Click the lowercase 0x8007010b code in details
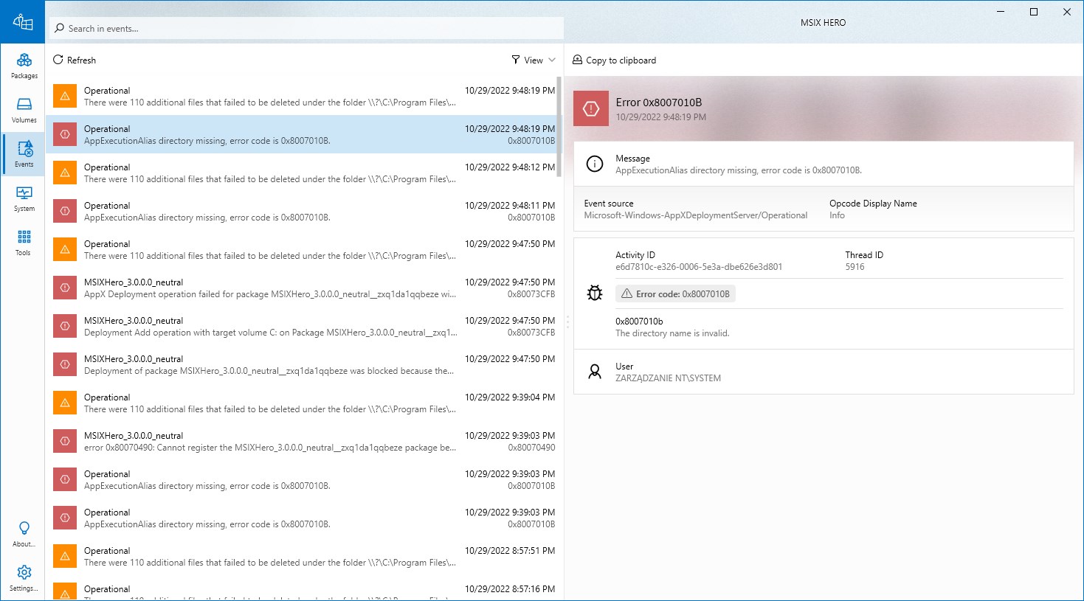The image size is (1084, 601). pyautogui.click(x=639, y=322)
